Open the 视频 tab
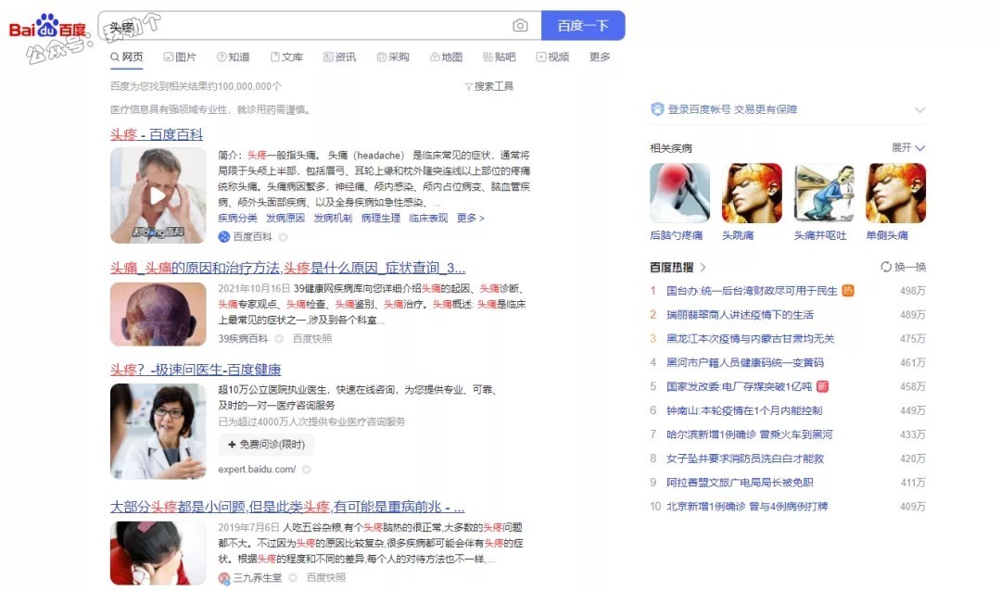 pyautogui.click(x=552, y=57)
